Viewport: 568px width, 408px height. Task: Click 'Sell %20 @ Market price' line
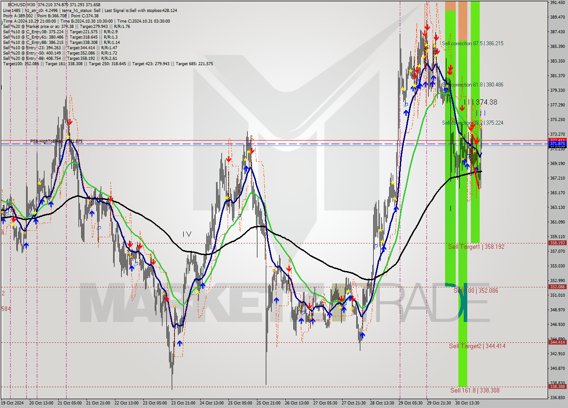[66, 27]
